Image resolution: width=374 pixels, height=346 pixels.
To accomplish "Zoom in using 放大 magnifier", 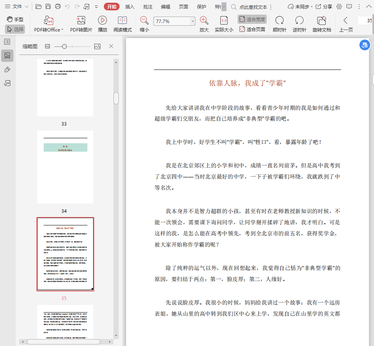I will (x=204, y=21).
